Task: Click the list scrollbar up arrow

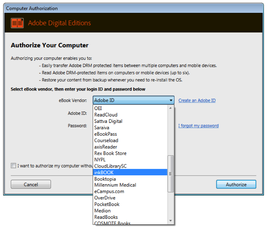Action: tap(170, 108)
